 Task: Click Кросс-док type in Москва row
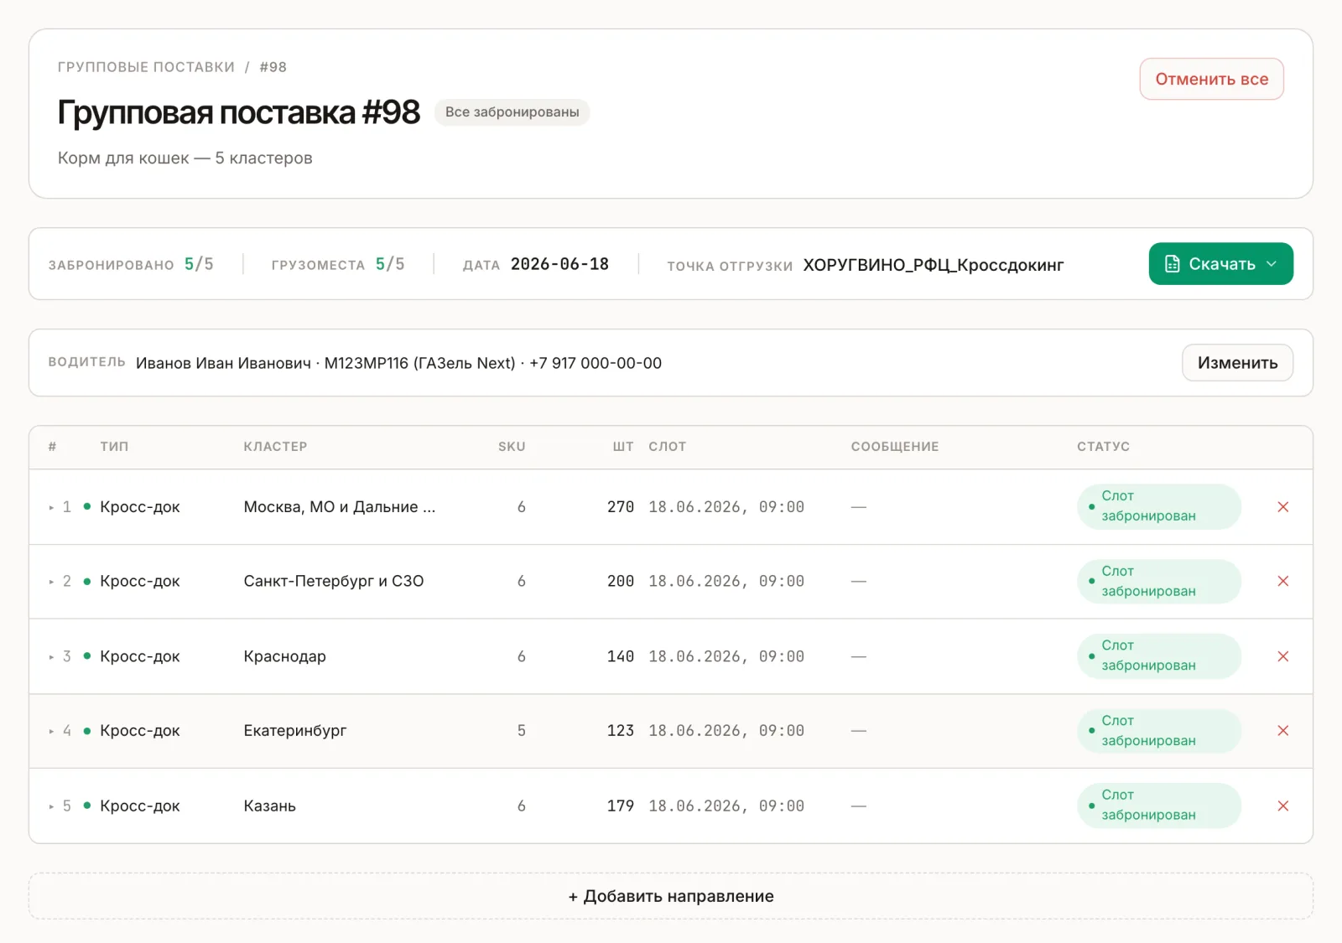click(x=140, y=507)
